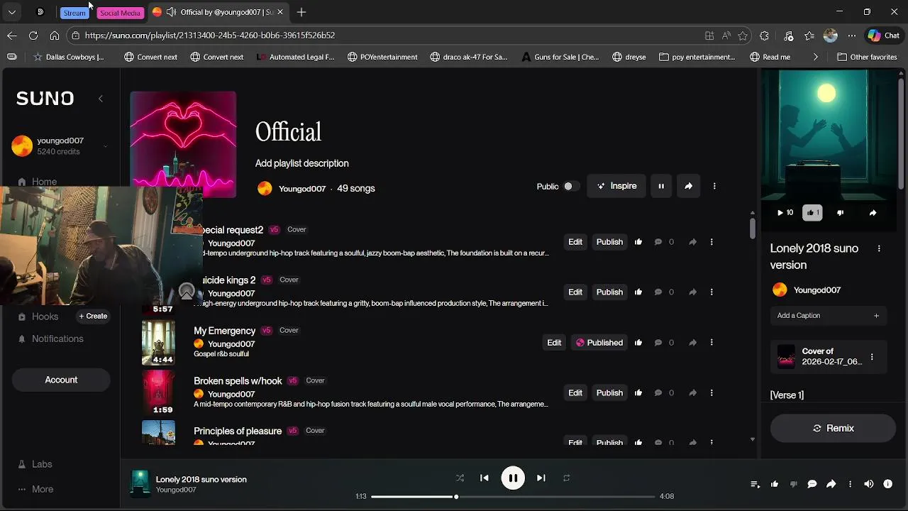Edit the Suicide kings 2 song
908x511 pixels.
(x=575, y=292)
